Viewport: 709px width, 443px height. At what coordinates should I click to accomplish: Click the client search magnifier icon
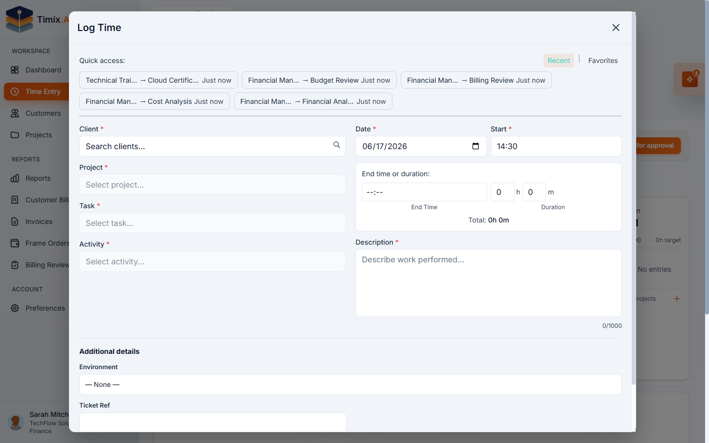(x=337, y=145)
